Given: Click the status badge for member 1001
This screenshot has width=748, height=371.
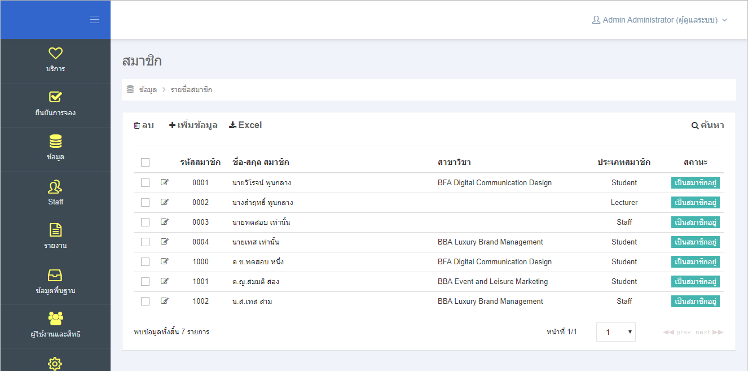Looking at the screenshot, I should pyautogui.click(x=696, y=282).
